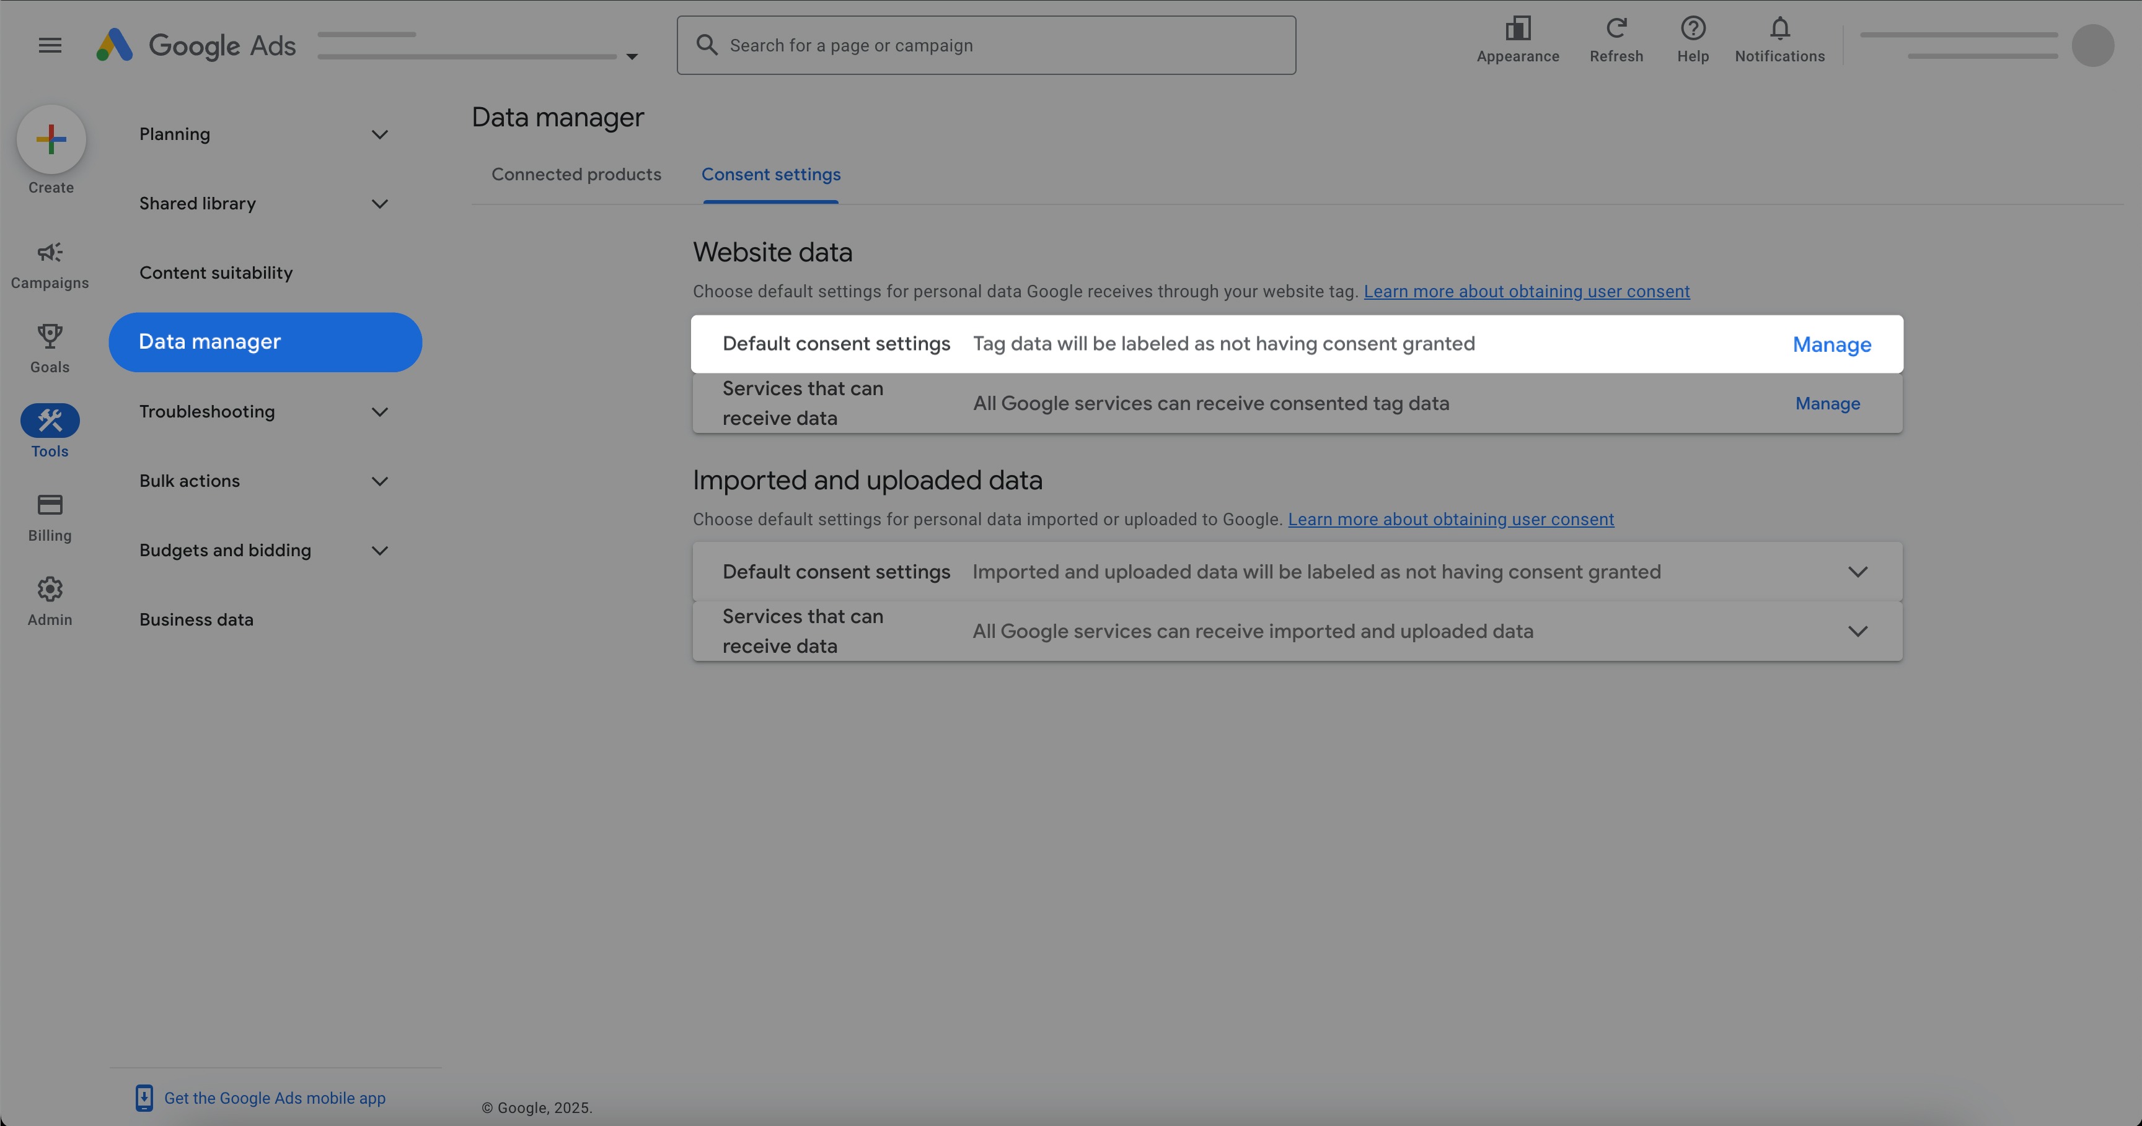Open Imported data learn more consent link
This screenshot has width=2142, height=1126.
pos(1451,520)
